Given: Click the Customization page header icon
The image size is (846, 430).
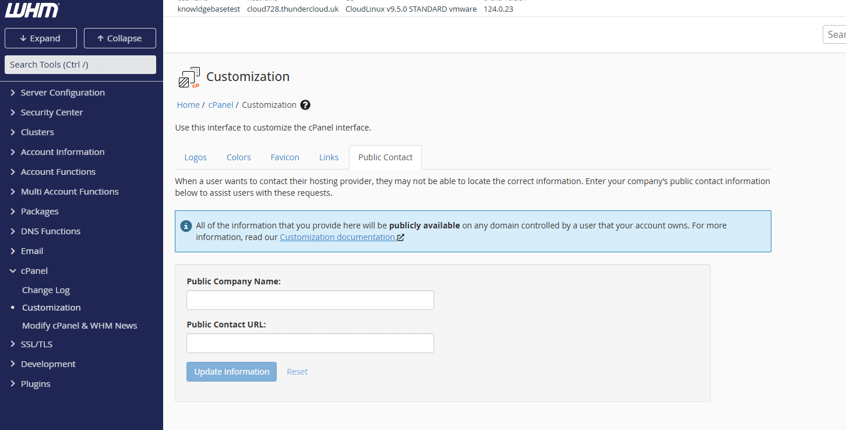Looking at the screenshot, I should point(189,77).
